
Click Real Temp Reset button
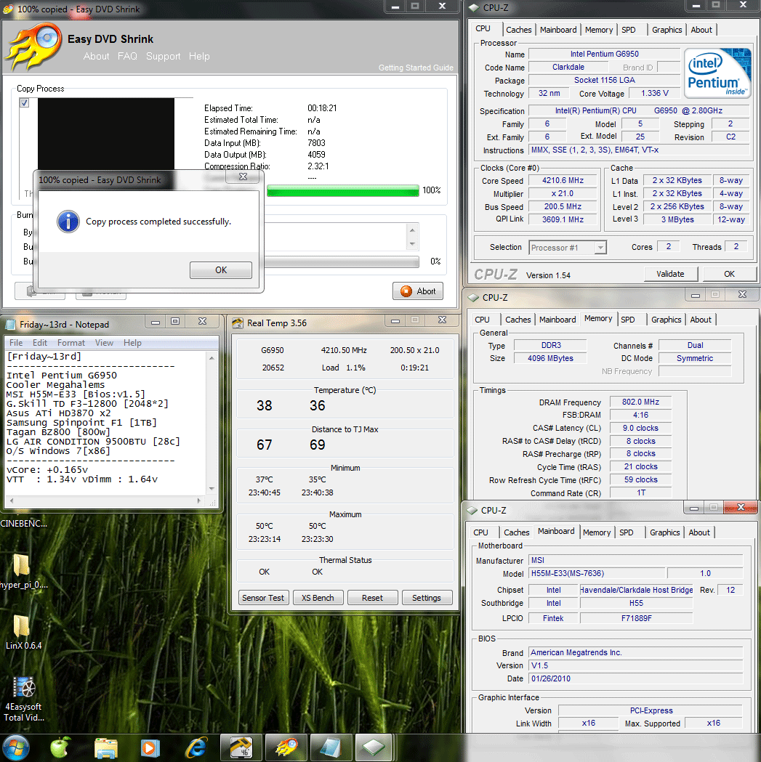coord(372,598)
